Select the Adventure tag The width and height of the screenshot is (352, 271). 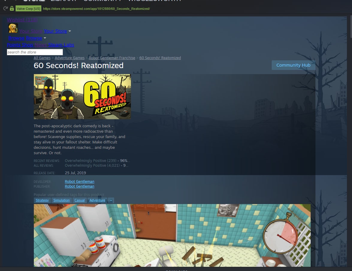tap(97, 200)
